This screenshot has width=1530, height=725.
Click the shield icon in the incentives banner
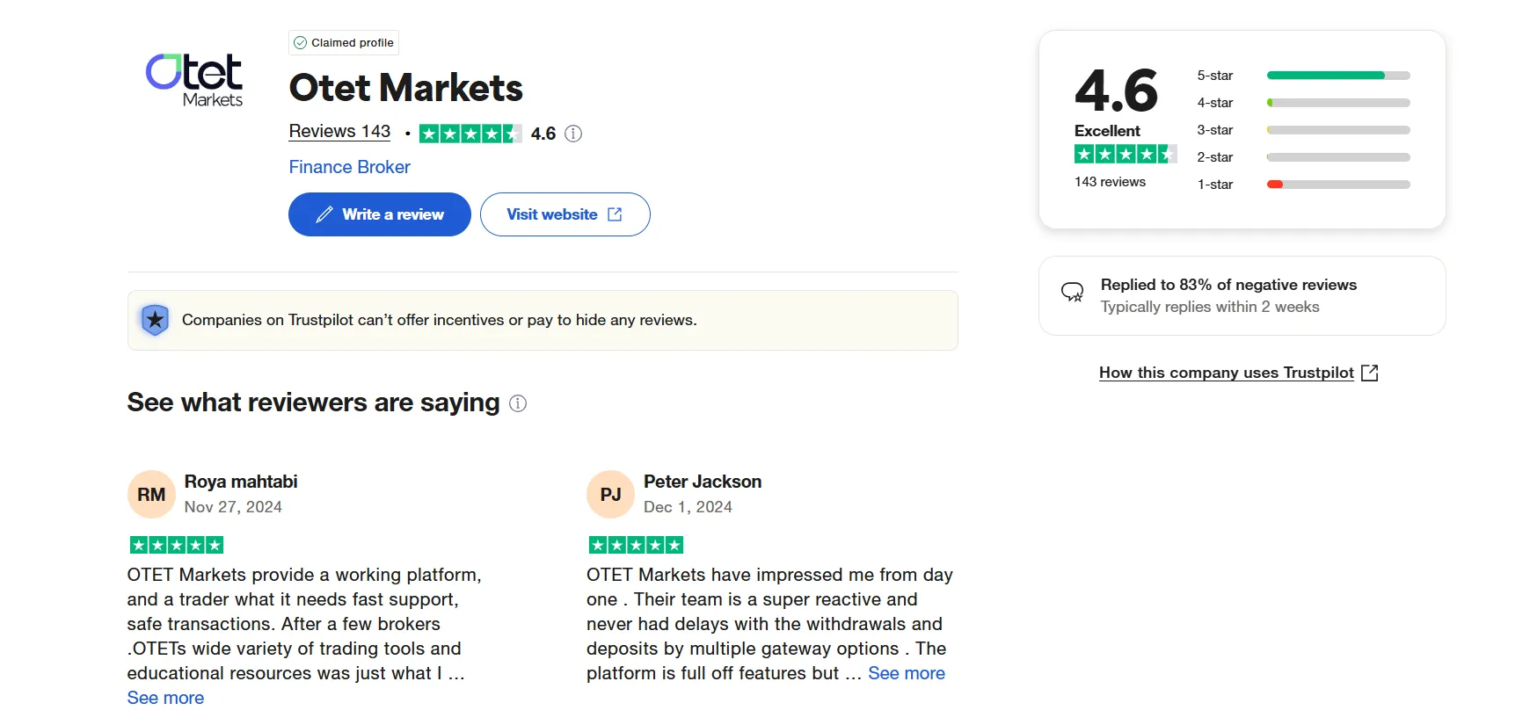(x=155, y=320)
